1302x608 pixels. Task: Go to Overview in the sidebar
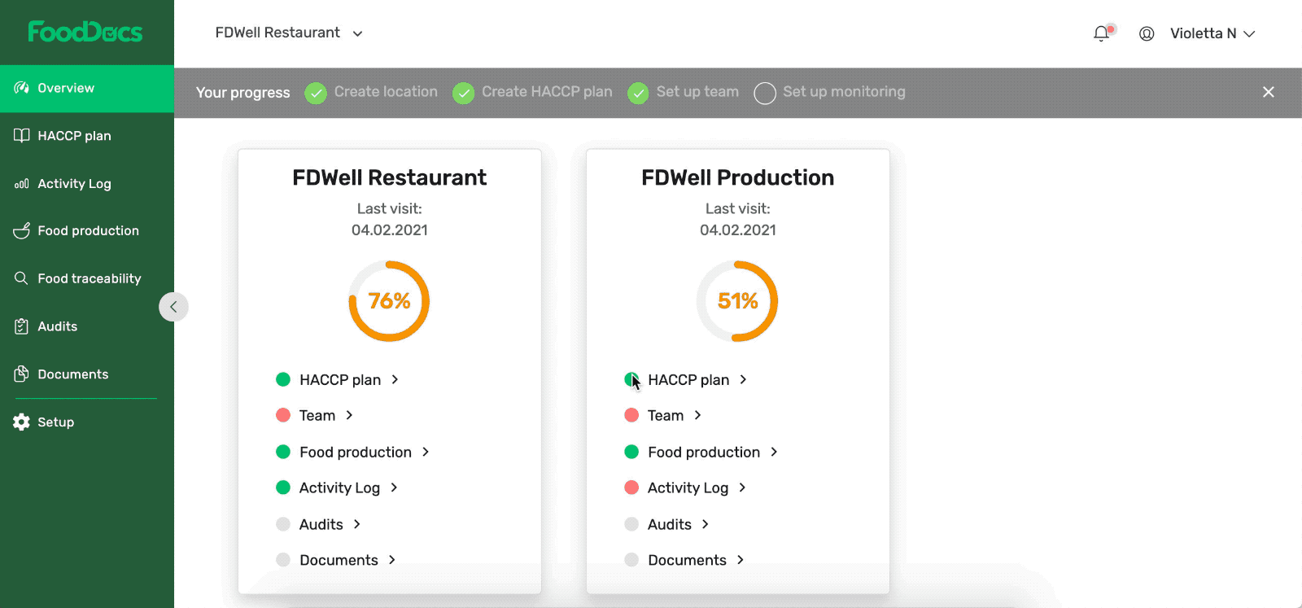[87, 88]
